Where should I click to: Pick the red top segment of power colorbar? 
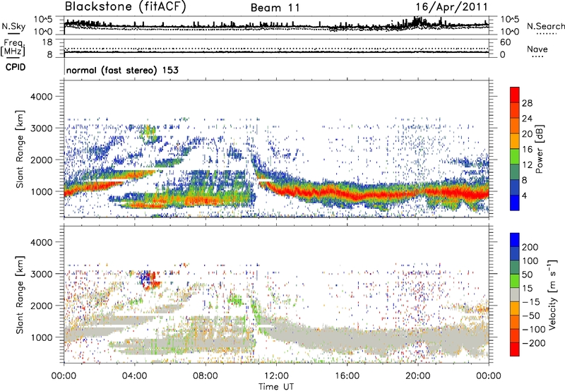pos(515,95)
